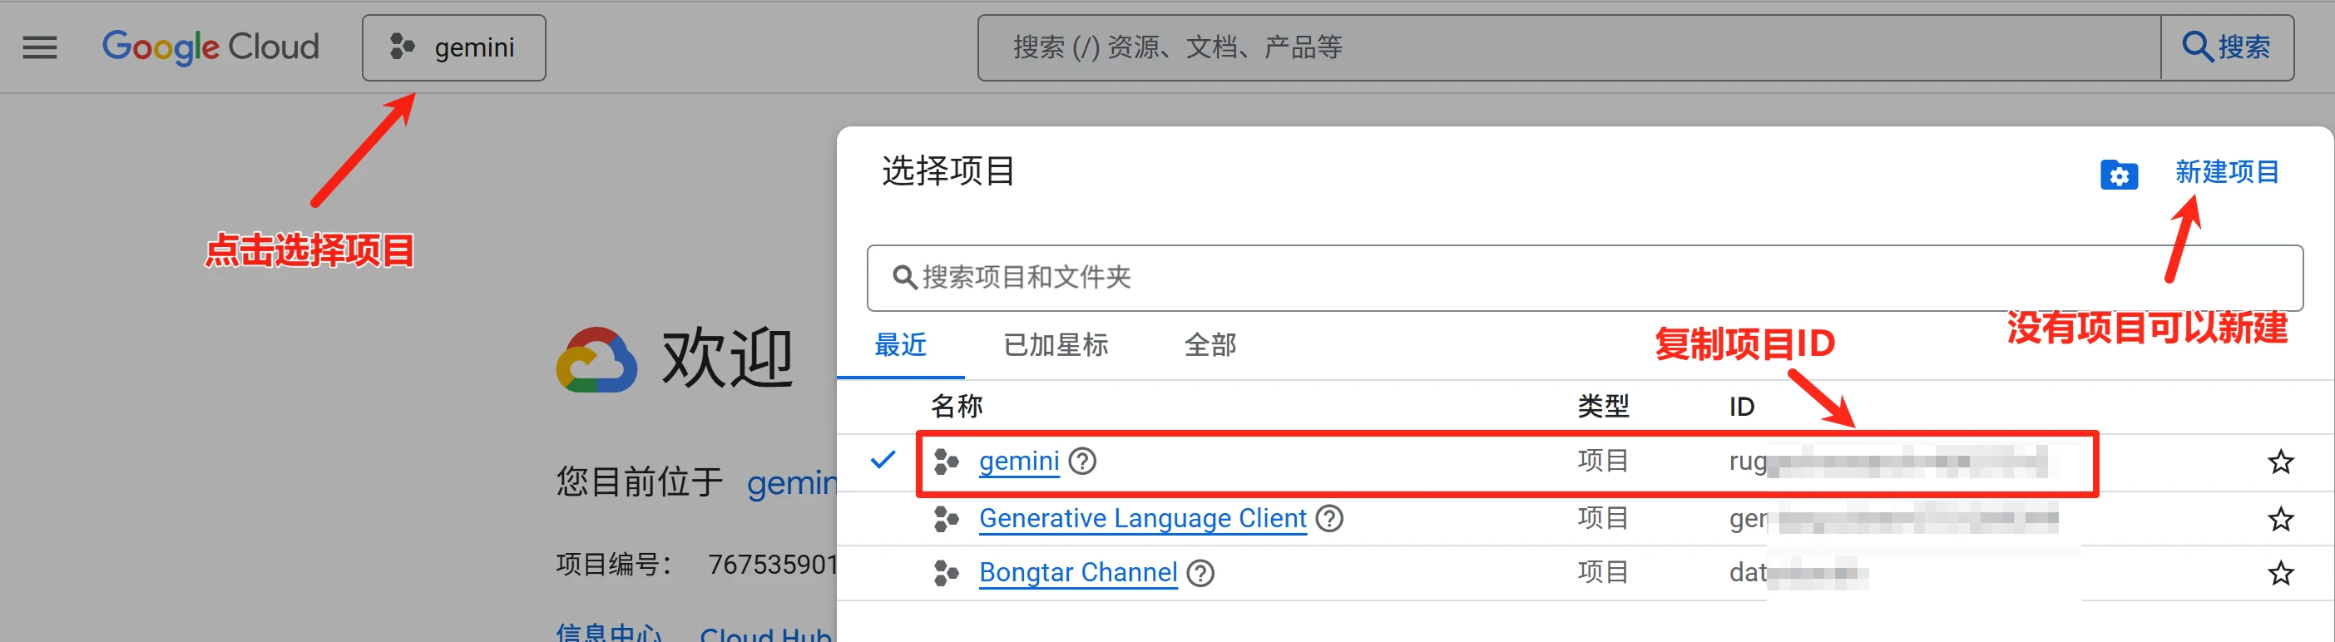This screenshot has width=2335, height=642.
Task: Open the gemini project selector button
Action: [x=454, y=48]
